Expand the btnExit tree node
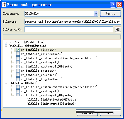 tap(6, 42)
